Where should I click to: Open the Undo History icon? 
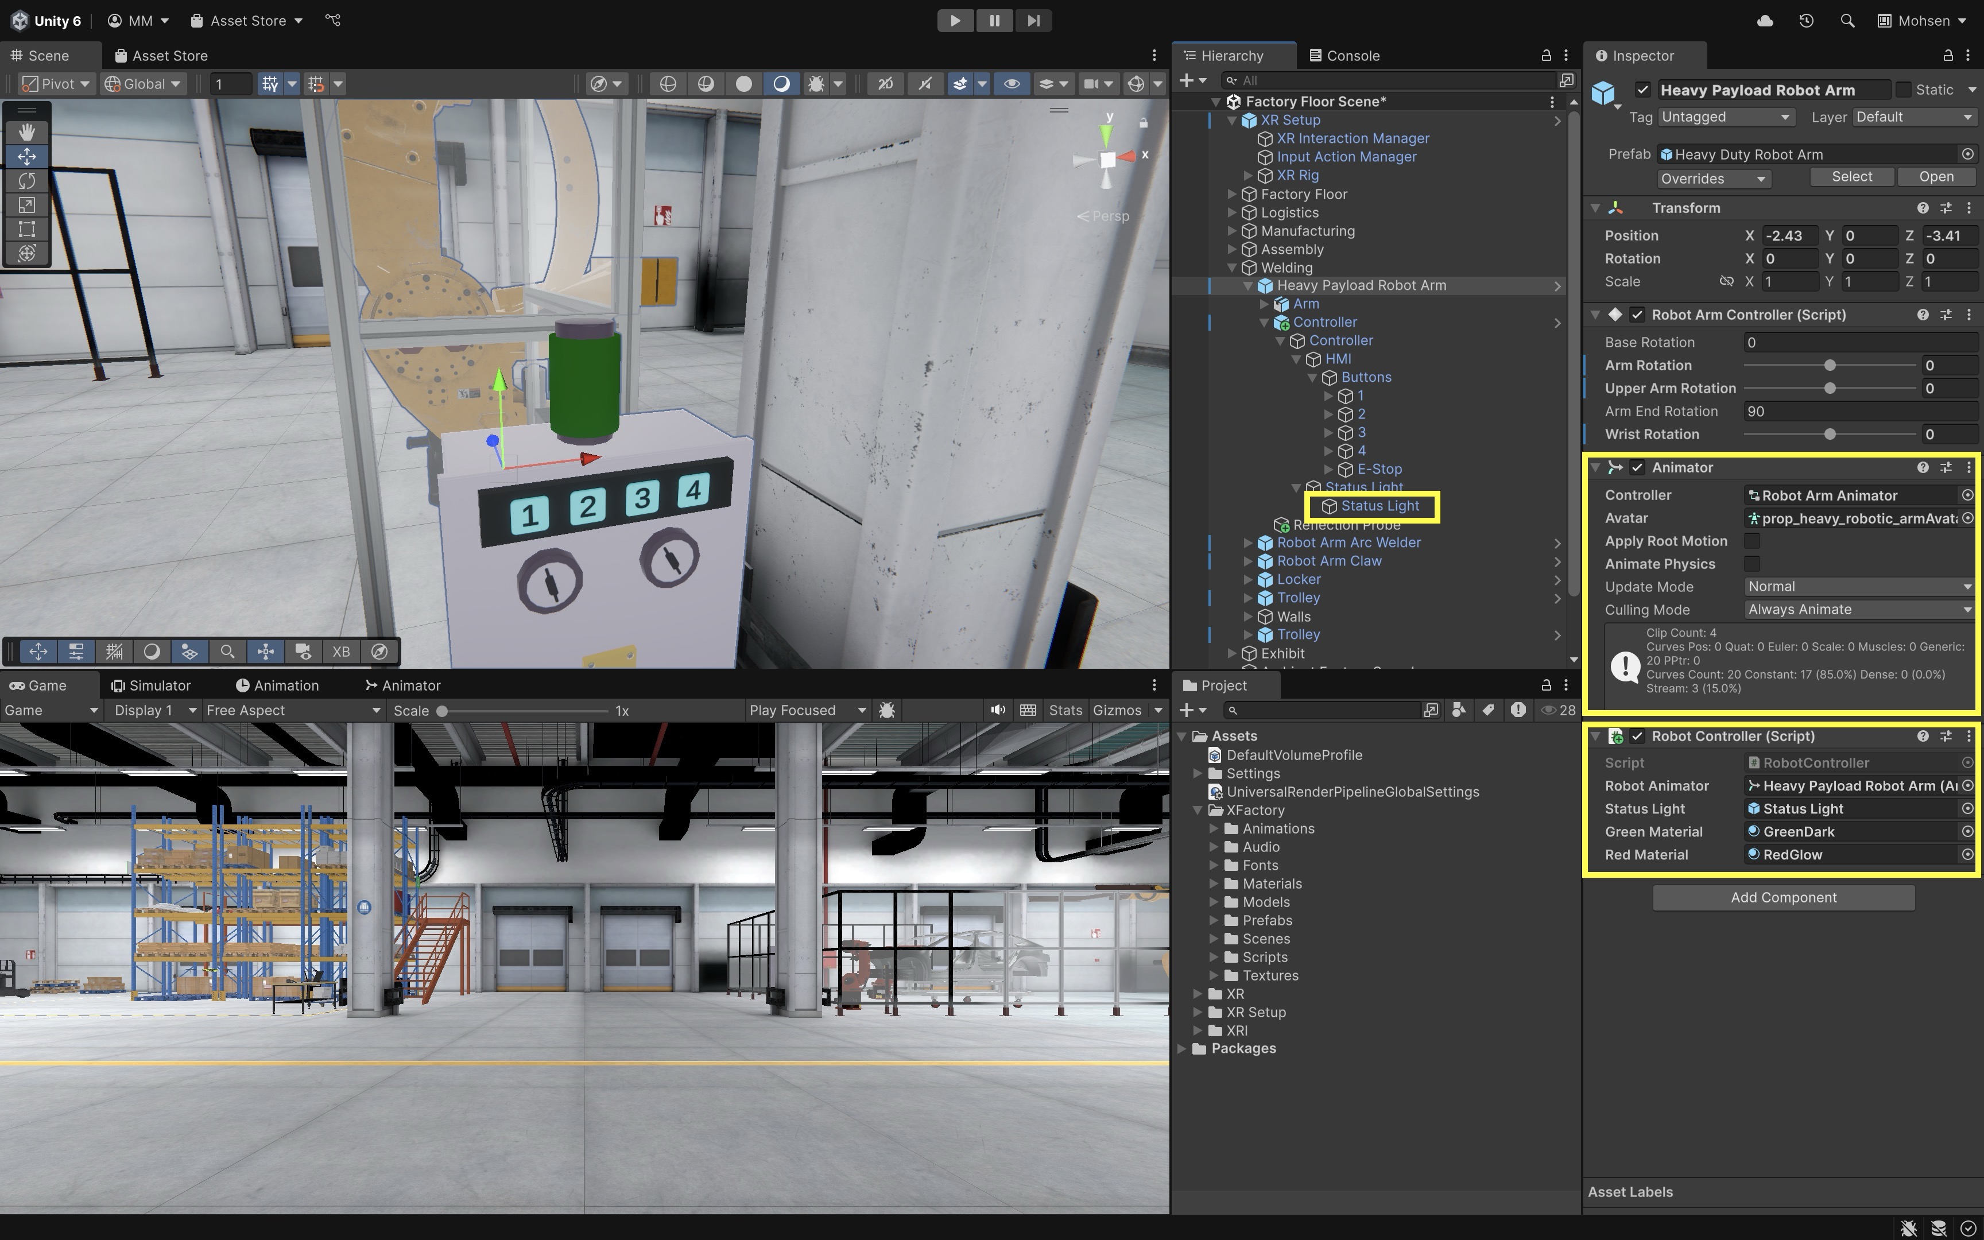point(1806,21)
